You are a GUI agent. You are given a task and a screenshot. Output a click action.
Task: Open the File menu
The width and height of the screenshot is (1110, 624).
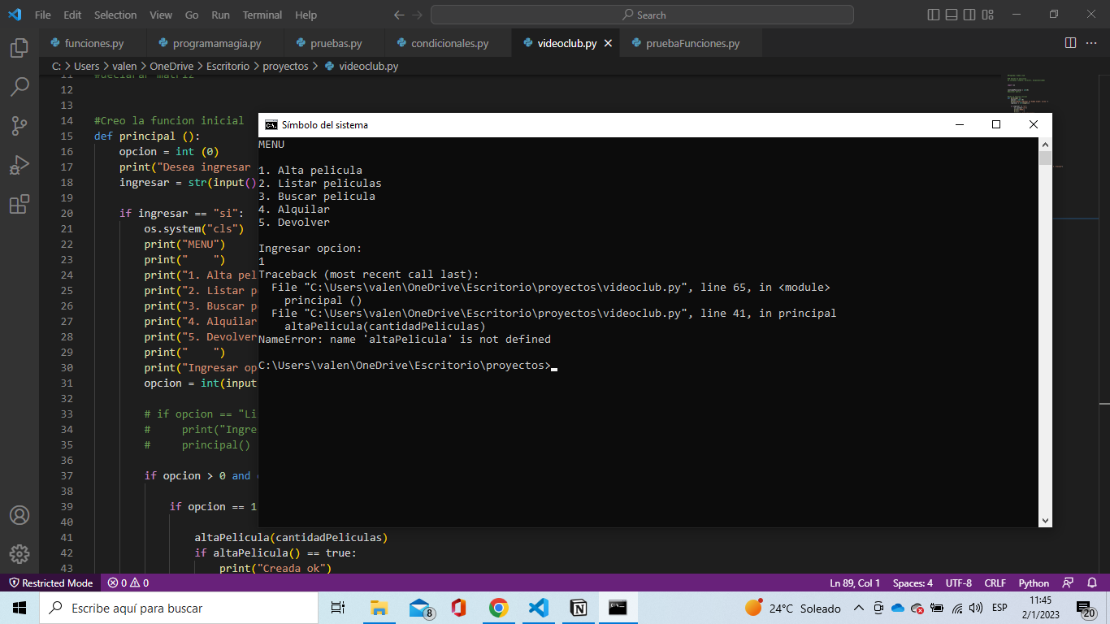point(43,15)
